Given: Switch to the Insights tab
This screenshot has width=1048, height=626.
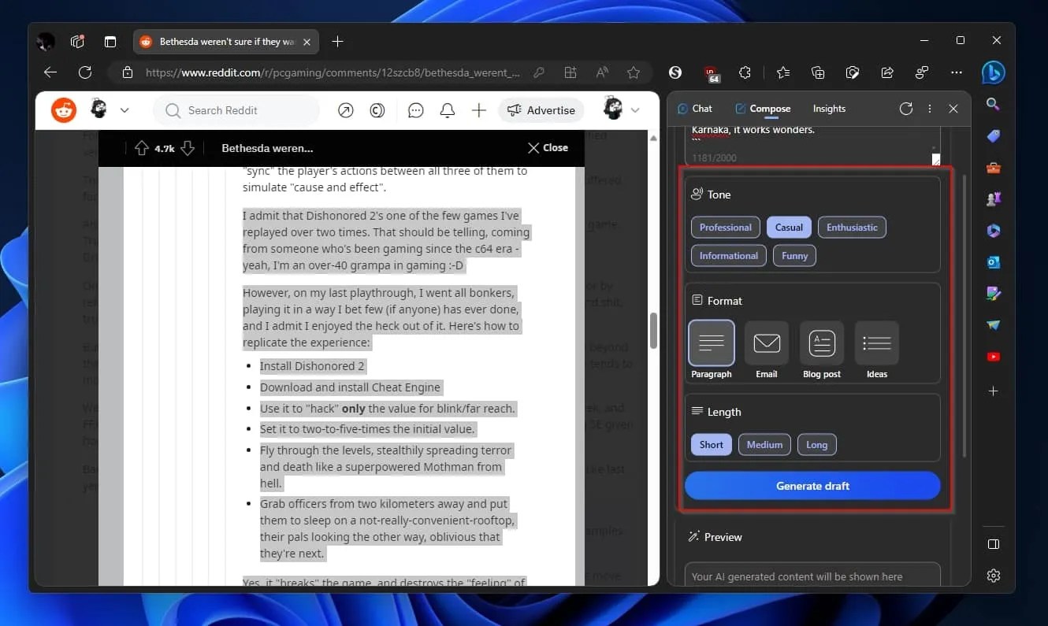Looking at the screenshot, I should [829, 109].
